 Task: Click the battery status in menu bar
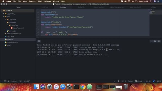pyautogui.click(x=134, y=1)
